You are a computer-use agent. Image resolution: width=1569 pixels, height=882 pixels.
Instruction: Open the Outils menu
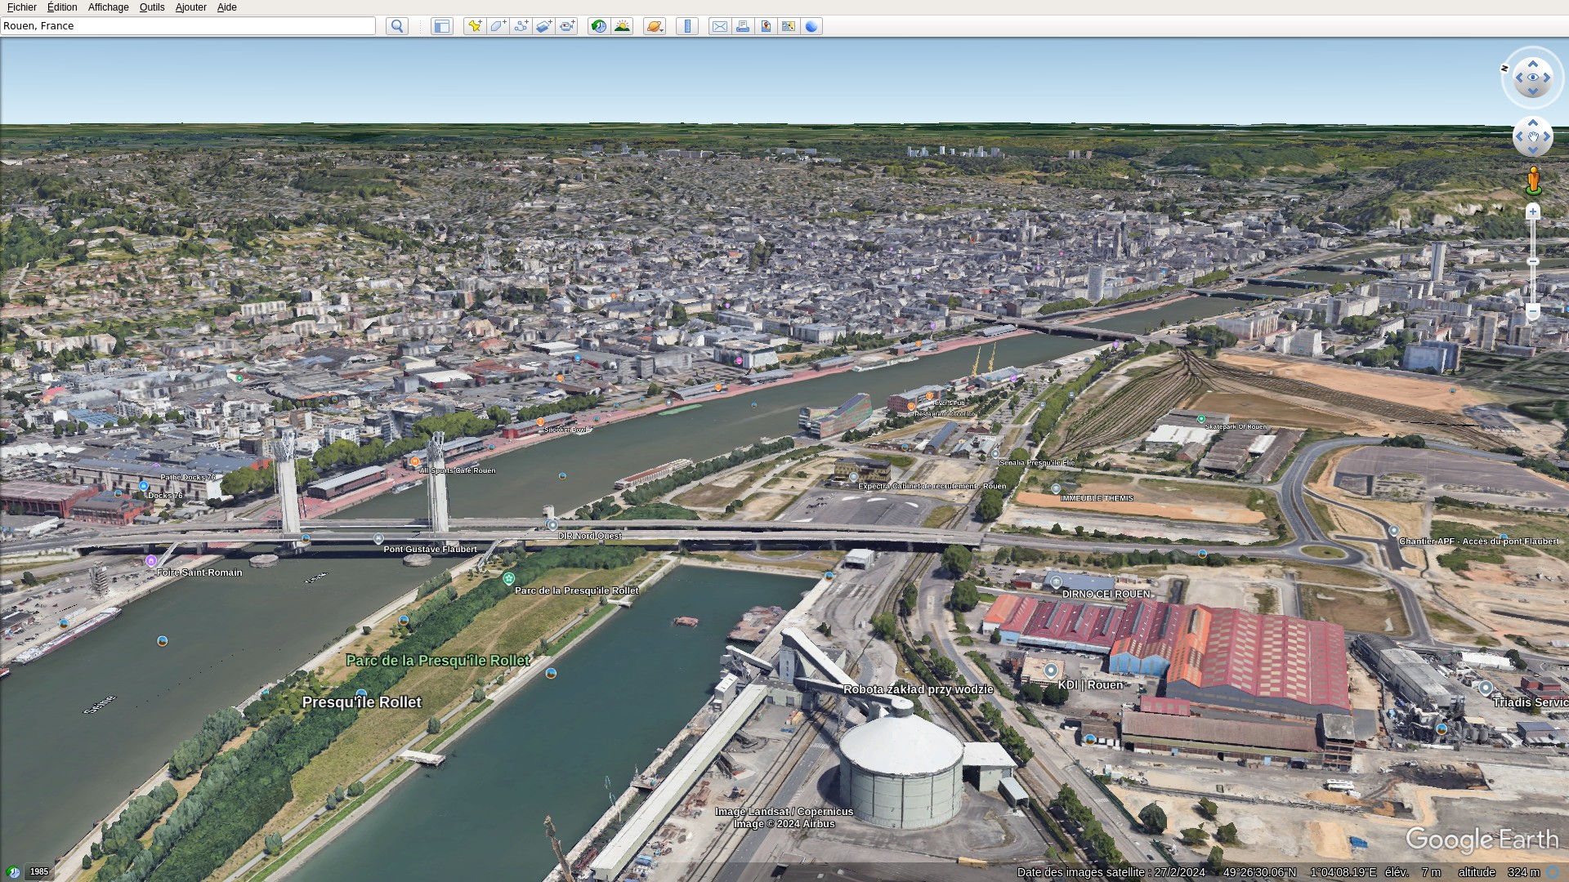click(152, 7)
